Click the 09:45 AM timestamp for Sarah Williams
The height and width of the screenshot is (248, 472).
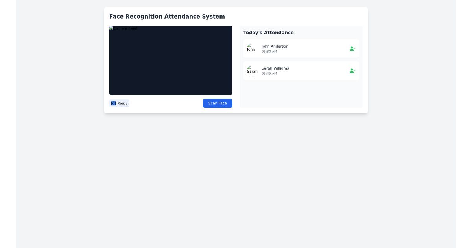(269, 74)
